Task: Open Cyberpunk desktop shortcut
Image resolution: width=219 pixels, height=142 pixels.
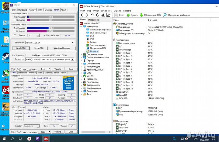Action: 5,8
